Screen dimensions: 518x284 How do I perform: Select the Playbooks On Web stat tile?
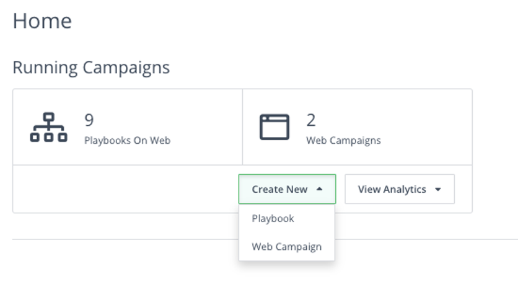coord(128,127)
